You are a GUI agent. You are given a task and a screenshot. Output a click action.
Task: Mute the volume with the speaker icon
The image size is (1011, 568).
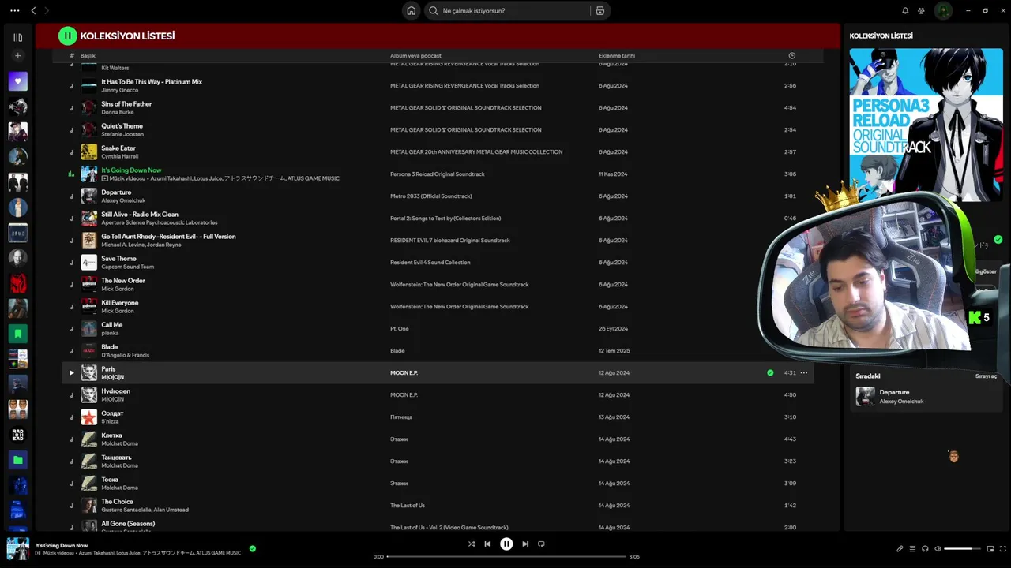click(x=938, y=548)
